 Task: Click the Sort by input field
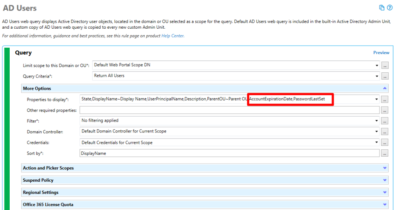(x=230, y=153)
